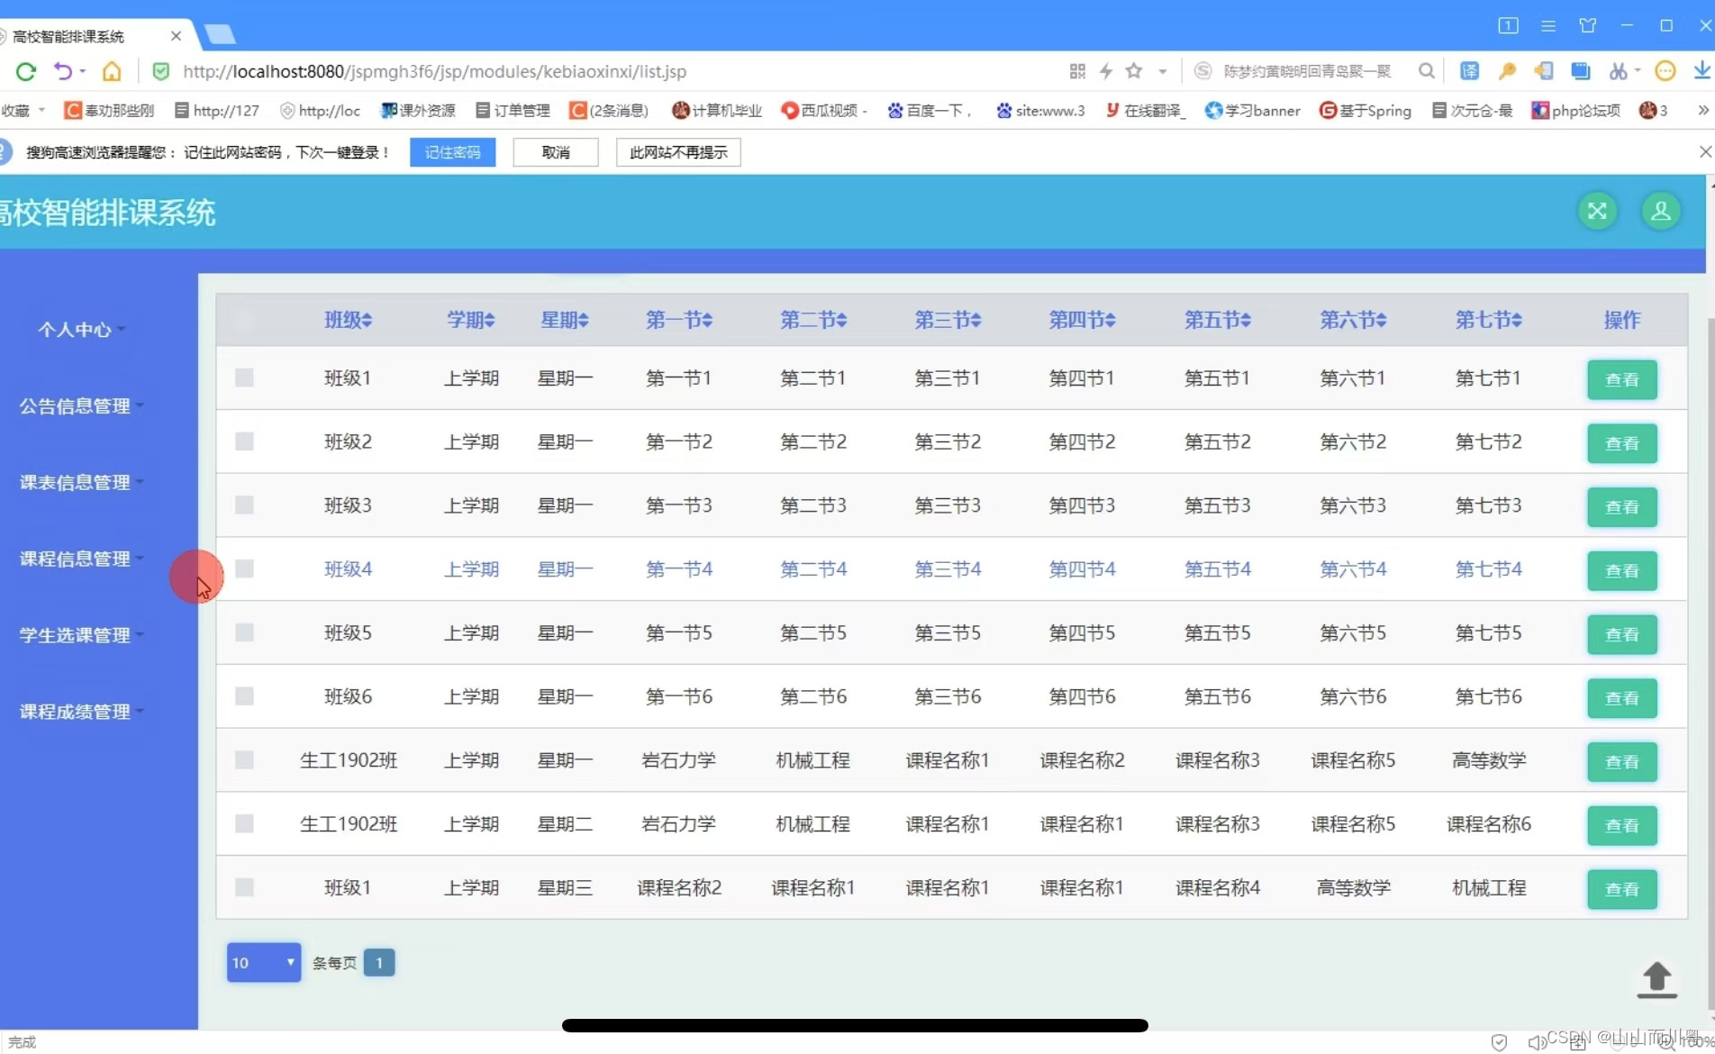Bookmark page with the star icon
This screenshot has width=1715, height=1054.
(x=1134, y=70)
